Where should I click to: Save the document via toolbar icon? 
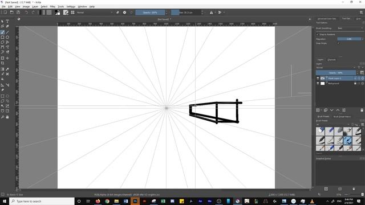[18, 13]
